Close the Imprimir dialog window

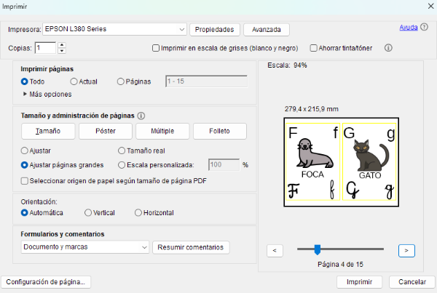click(426, 6)
